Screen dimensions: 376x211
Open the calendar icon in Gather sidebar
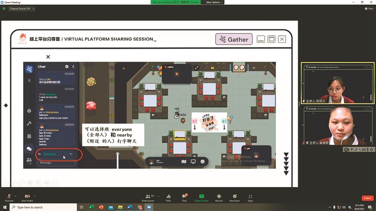[x=29, y=136]
